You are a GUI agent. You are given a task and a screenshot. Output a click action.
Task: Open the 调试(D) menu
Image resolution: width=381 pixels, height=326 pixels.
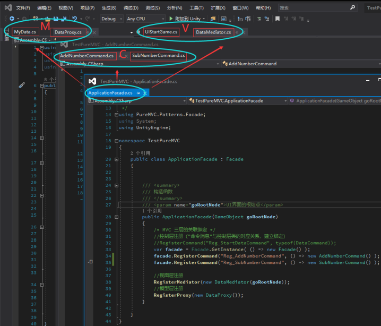[x=131, y=8]
